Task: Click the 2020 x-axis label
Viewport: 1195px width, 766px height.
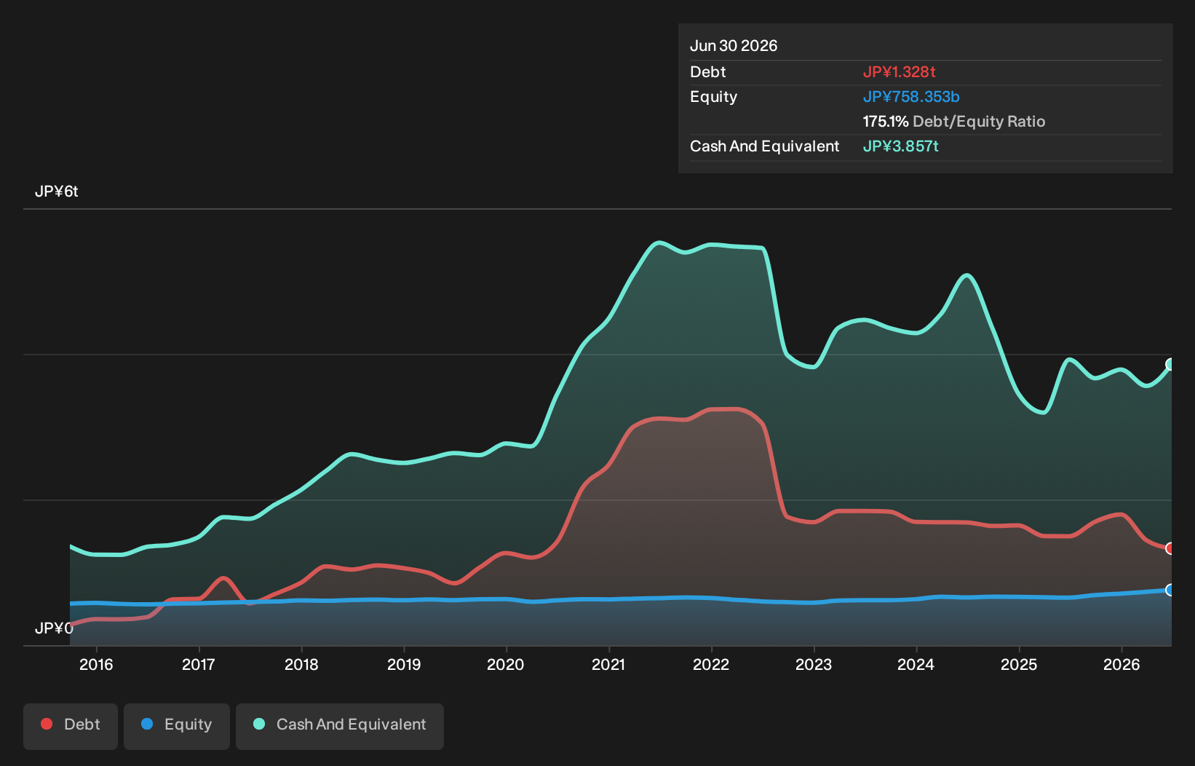Action: 506,664
